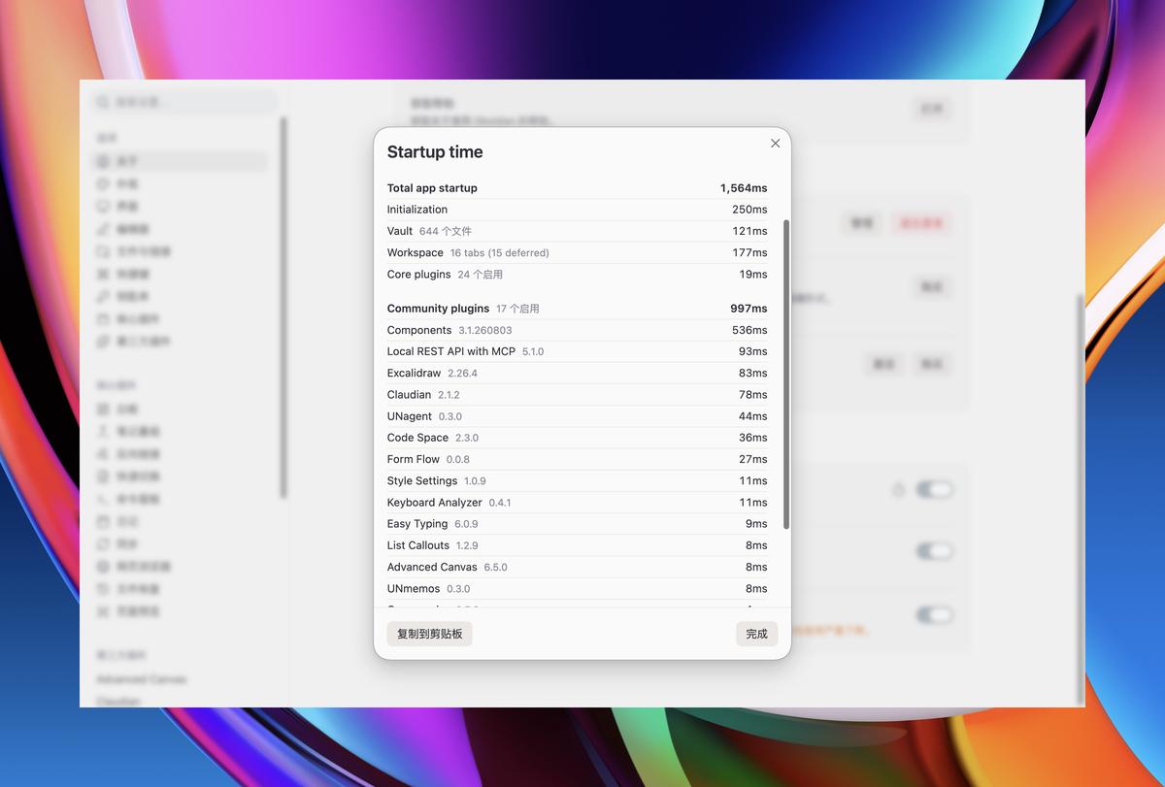
Task: Click the 36ms Code Space value
Action: click(752, 438)
